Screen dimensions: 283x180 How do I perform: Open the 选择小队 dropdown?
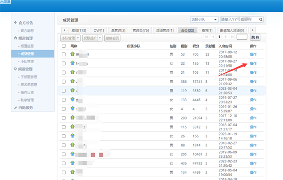(204, 19)
